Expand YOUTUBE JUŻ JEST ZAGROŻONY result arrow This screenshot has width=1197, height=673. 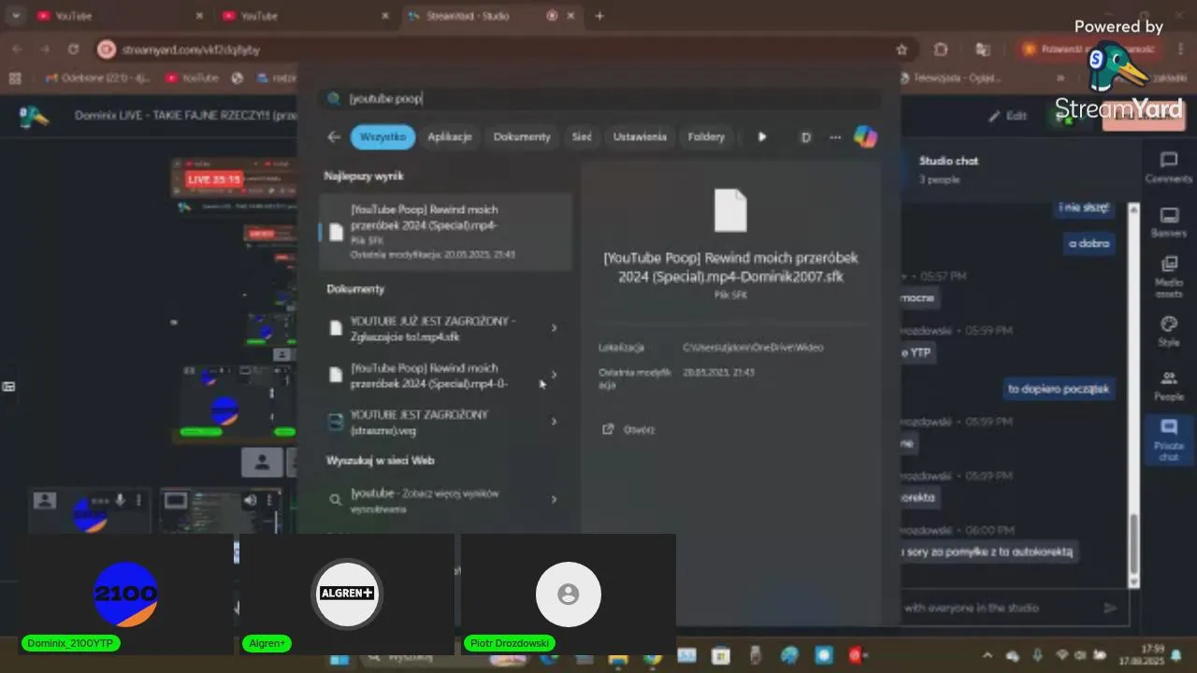point(554,328)
